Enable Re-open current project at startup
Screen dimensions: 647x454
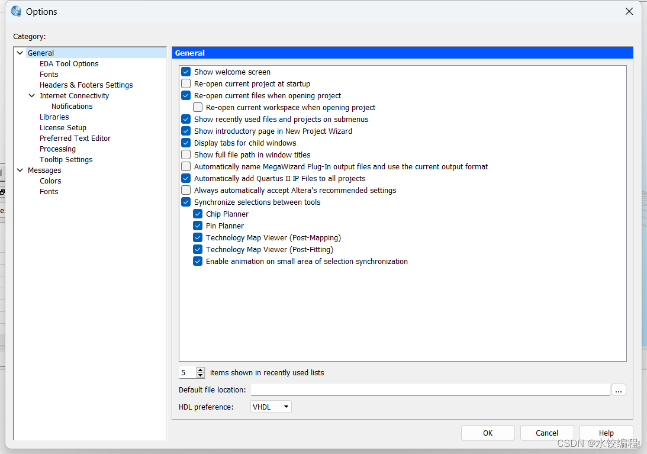tap(186, 84)
